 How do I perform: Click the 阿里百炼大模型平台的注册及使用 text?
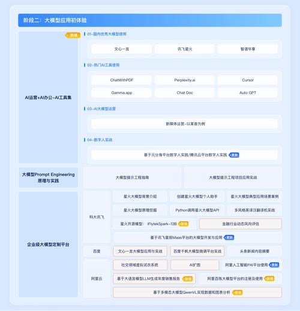(x=235, y=279)
